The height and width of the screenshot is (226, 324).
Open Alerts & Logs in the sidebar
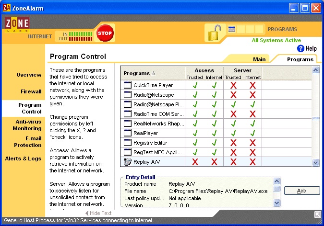[23, 158]
